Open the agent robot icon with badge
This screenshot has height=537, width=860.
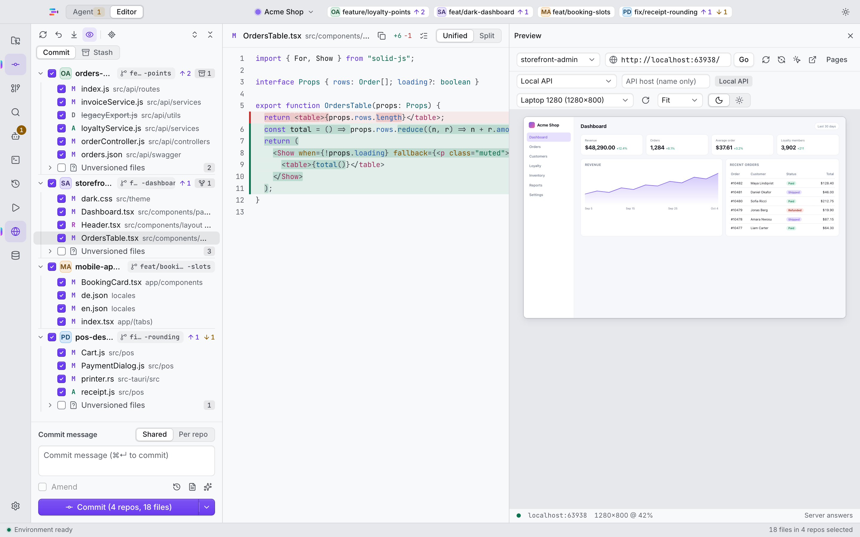pyautogui.click(x=15, y=136)
